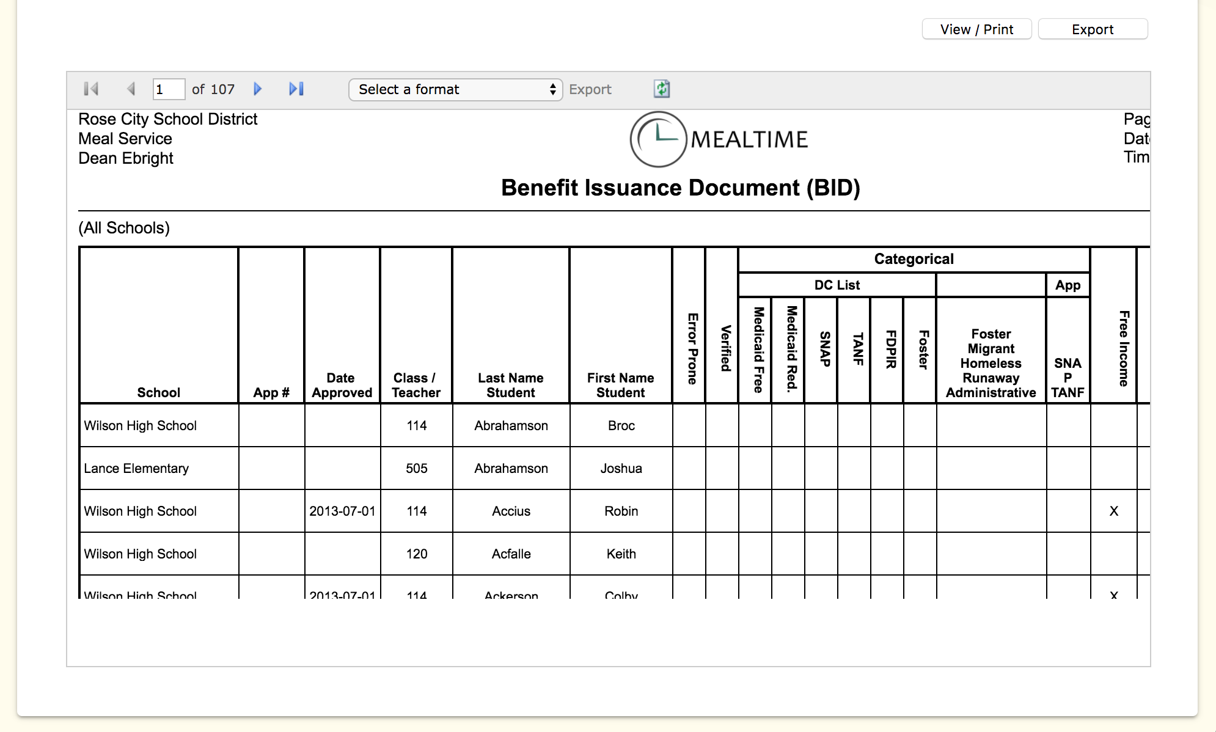1216x732 pixels.
Task: Click the Class 120 cell for Acfalle
Action: tap(416, 554)
